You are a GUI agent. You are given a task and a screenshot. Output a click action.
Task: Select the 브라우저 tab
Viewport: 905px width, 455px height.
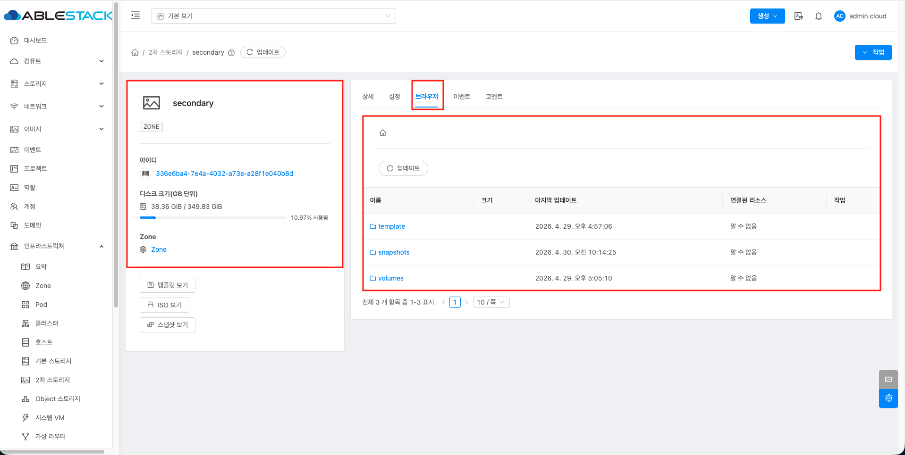pos(427,97)
